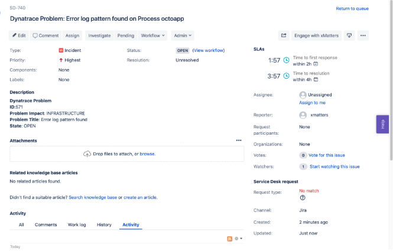The height and width of the screenshot is (251, 393).
Task: Click Vote for this issue link
Action: [327, 155]
